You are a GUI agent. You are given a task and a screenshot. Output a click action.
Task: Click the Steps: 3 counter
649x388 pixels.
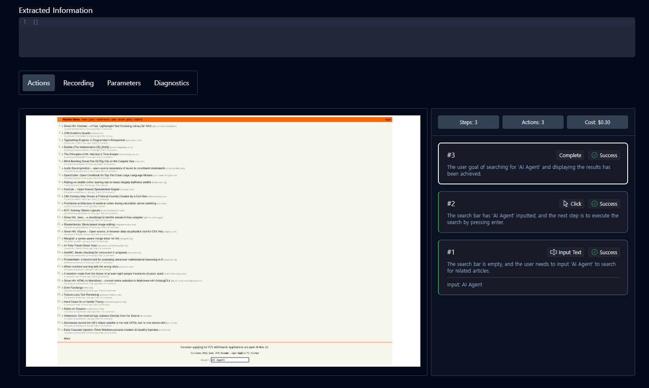[468, 122]
